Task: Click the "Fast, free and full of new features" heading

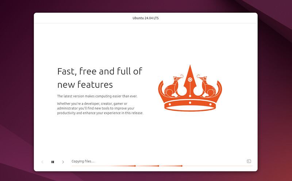Action: click(x=100, y=78)
